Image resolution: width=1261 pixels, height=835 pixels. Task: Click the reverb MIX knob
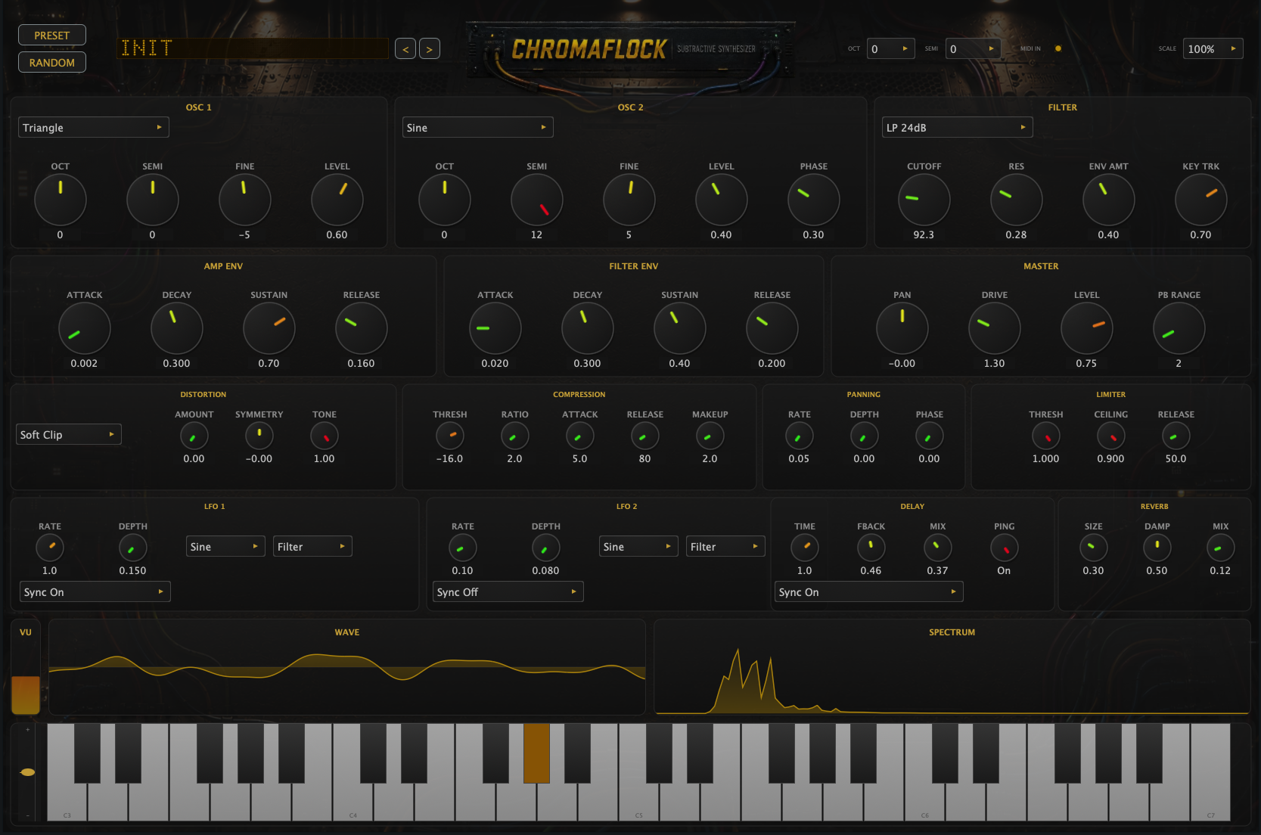1221,548
